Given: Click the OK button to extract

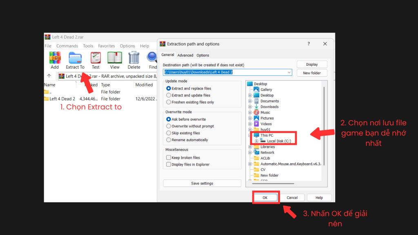Looking at the screenshot, I should (x=266, y=197).
